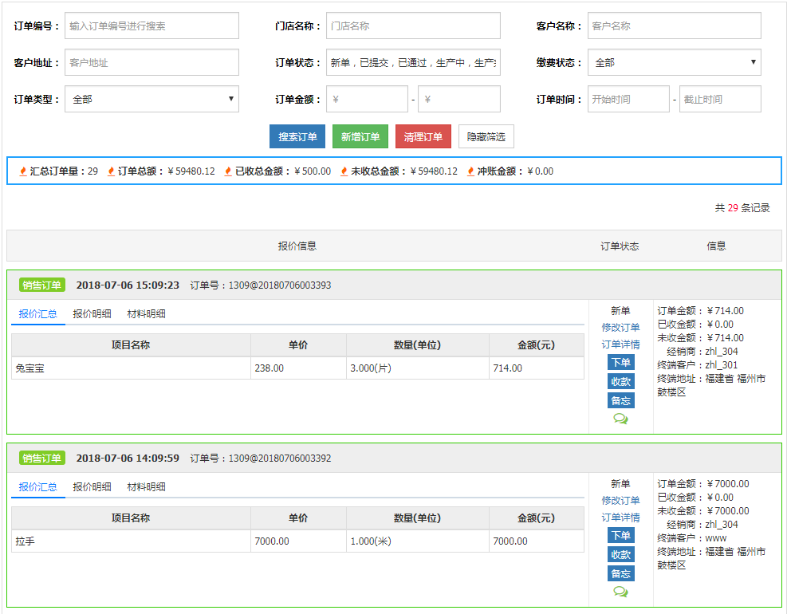Viewport: 787px width, 614px height.
Task: Open the 订单状态 multi-select field
Action: (413, 62)
